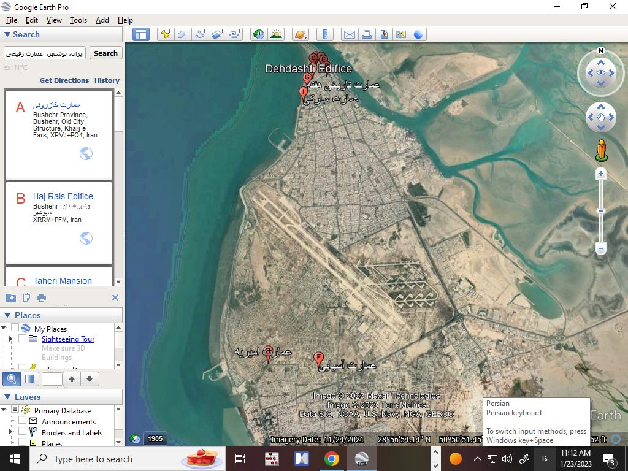Open the ruler measurement tool
The image size is (628, 471).
tap(326, 34)
